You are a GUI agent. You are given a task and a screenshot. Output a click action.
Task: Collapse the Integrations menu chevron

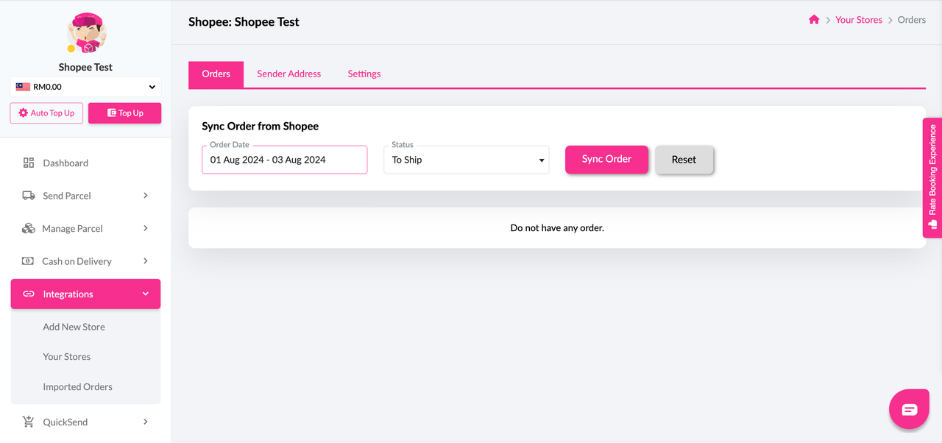click(146, 294)
